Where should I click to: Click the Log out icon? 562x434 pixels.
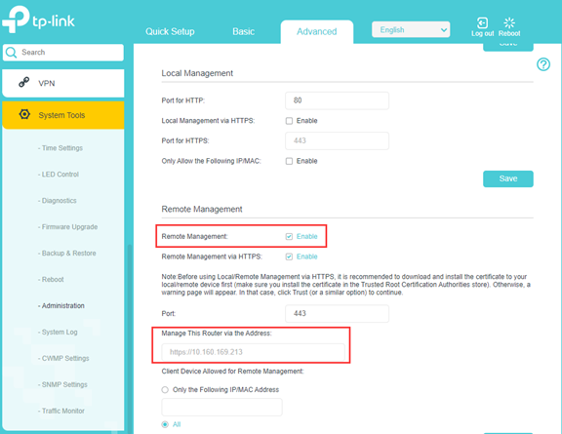coord(482,23)
